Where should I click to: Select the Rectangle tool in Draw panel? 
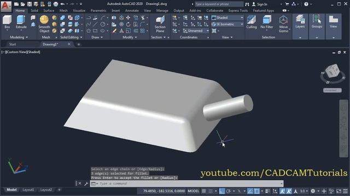tap(95, 30)
